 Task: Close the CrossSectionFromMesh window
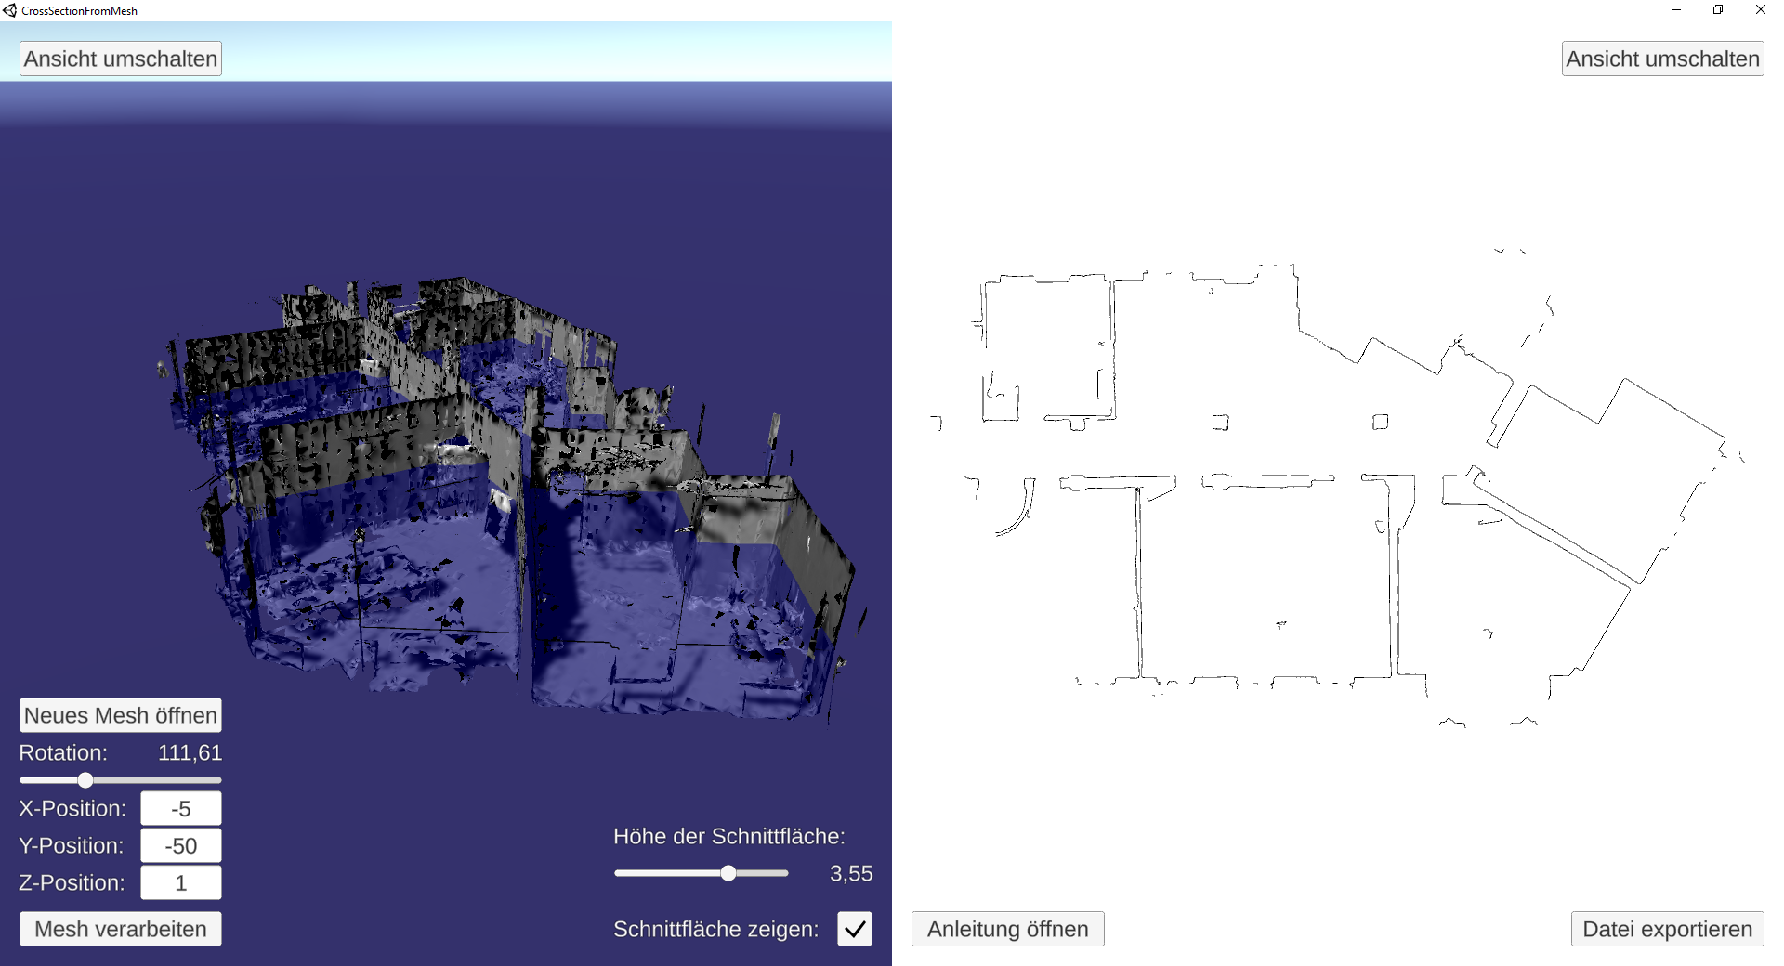(x=1760, y=10)
